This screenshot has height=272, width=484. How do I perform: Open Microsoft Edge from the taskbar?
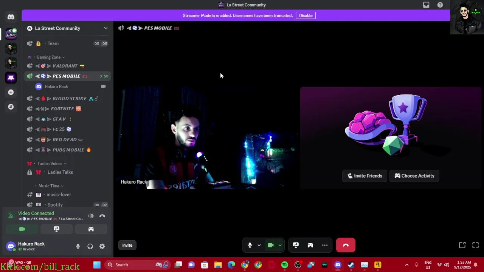click(231, 265)
